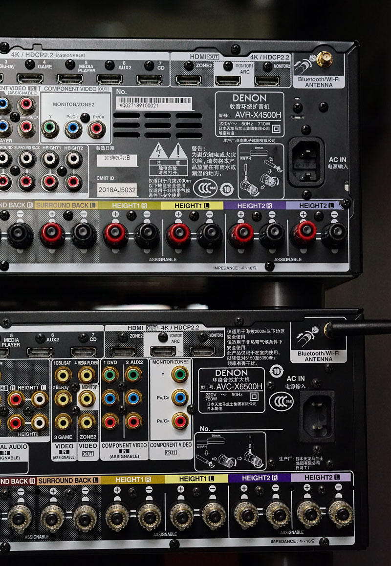Click the serial number AQG27189100021 barcode label
Image resolution: width=391 pixels, height=566 pixels.
point(154,103)
